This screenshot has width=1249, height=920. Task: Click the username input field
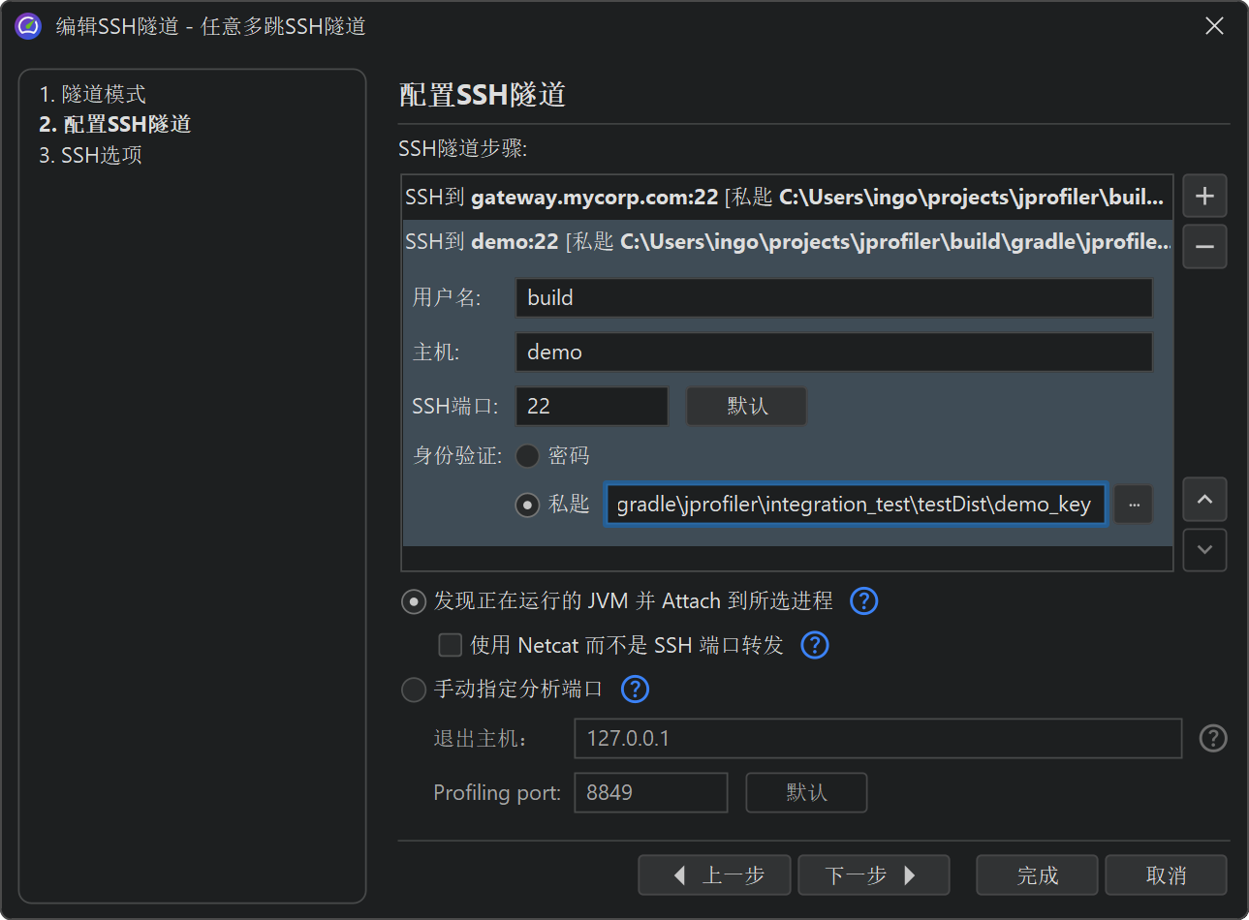coord(833,298)
